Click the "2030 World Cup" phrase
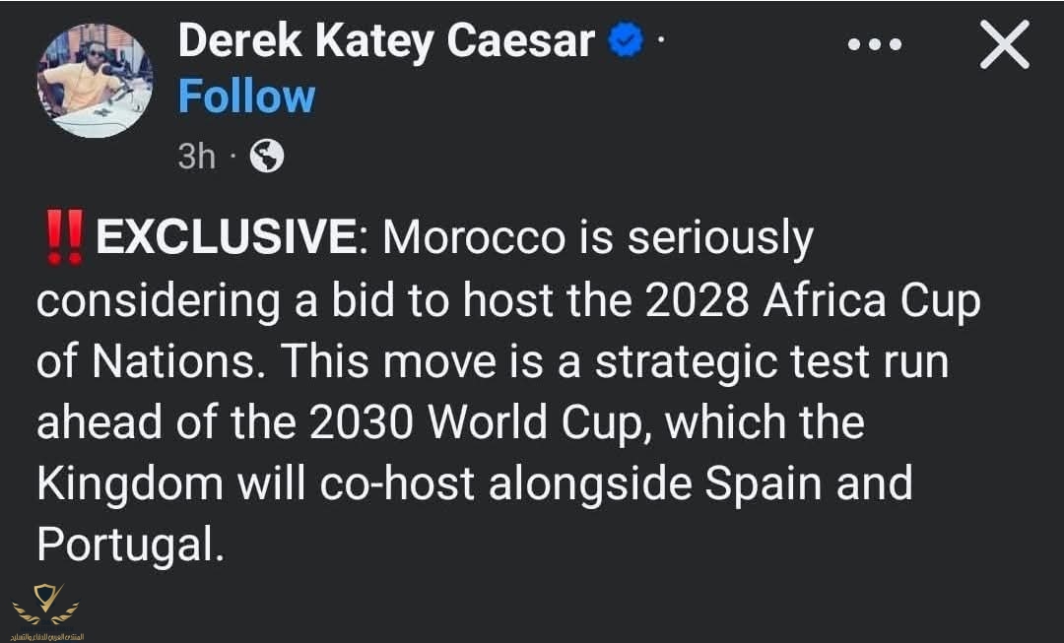Viewport: 1064px width, 643px height. click(480, 423)
